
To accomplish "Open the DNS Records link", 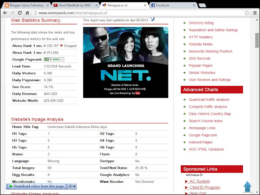I will [x=199, y=58].
